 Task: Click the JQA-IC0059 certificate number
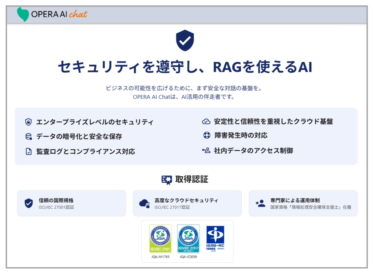point(188,257)
